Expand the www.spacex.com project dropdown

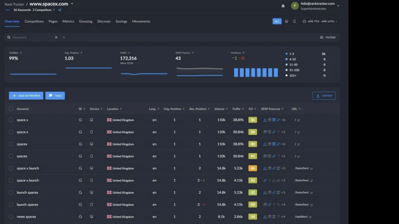tap(72, 4)
